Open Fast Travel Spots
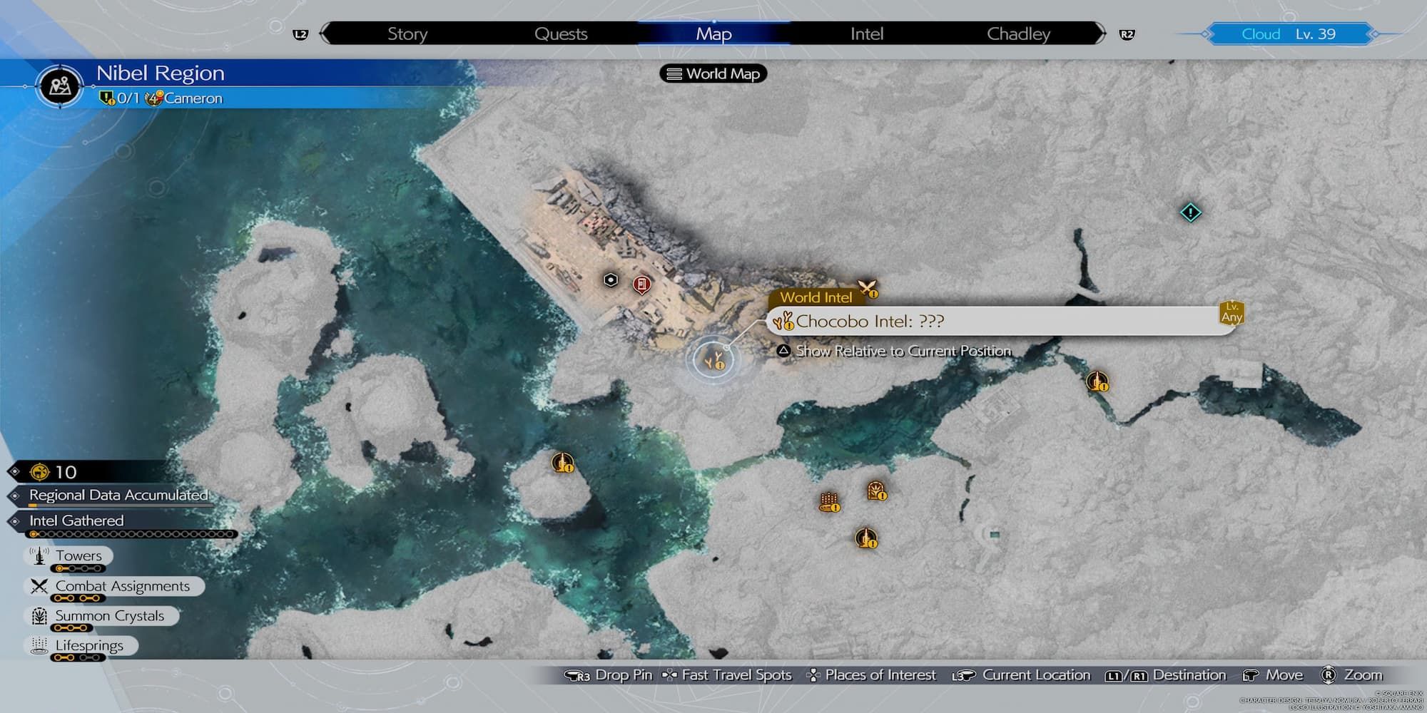The width and height of the screenshot is (1427, 713). click(726, 675)
